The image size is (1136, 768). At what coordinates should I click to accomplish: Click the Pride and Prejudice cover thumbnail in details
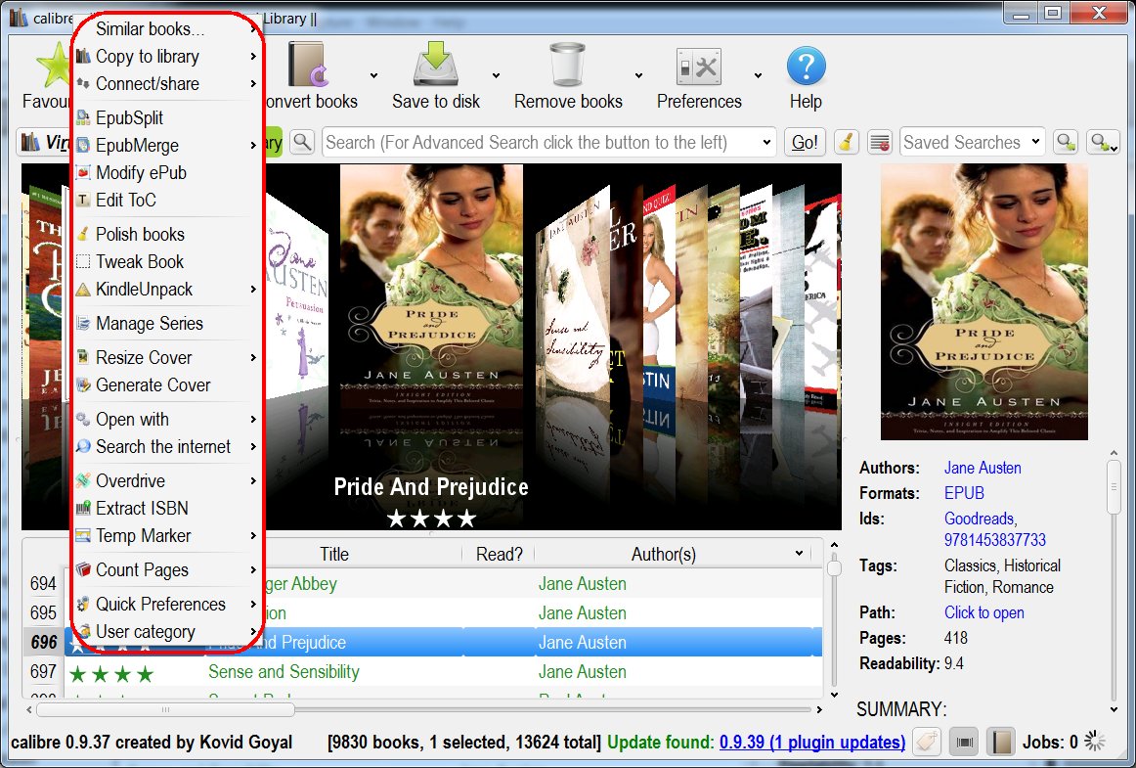tap(983, 301)
